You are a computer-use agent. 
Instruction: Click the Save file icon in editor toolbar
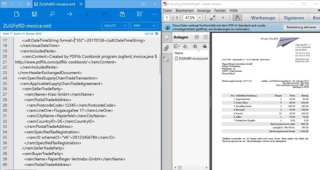point(34,14)
